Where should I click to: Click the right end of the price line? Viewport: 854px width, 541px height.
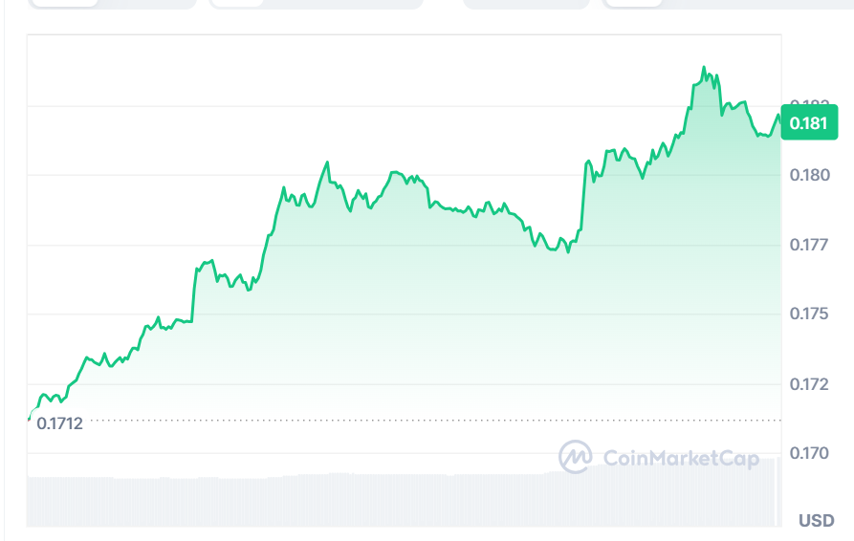[778, 116]
